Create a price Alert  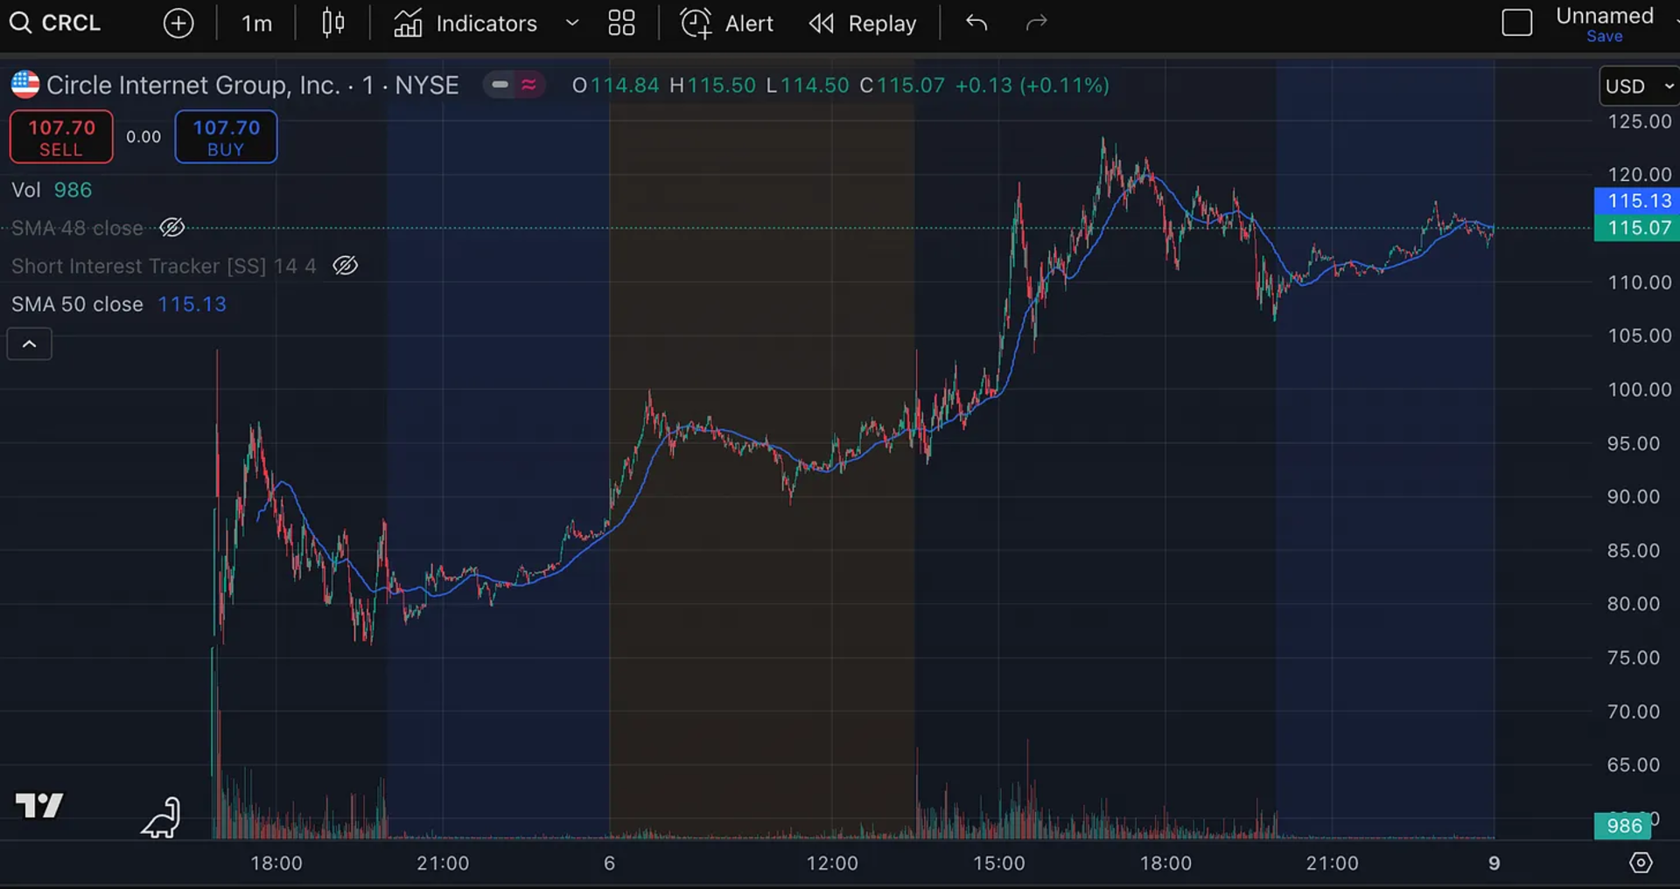tap(727, 23)
